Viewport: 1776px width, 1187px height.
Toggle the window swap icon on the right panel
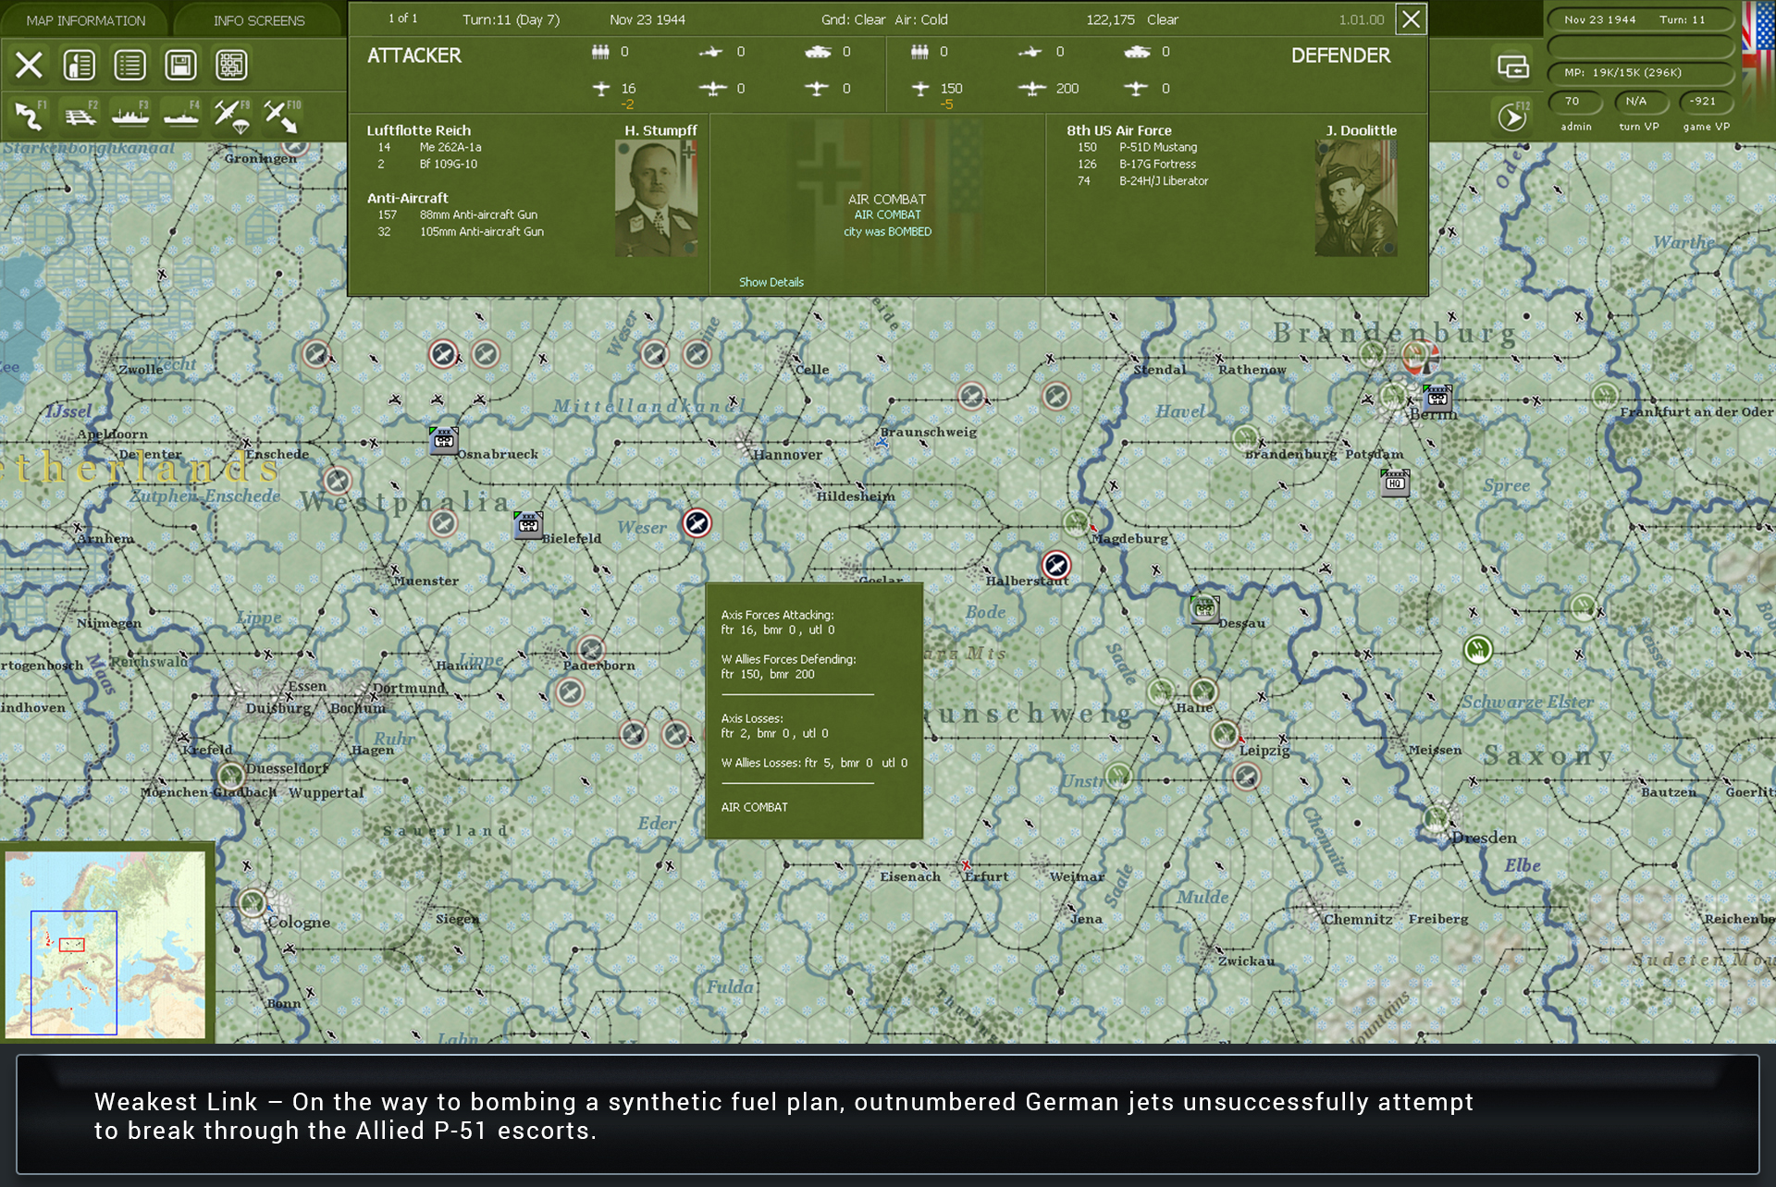click(1514, 65)
